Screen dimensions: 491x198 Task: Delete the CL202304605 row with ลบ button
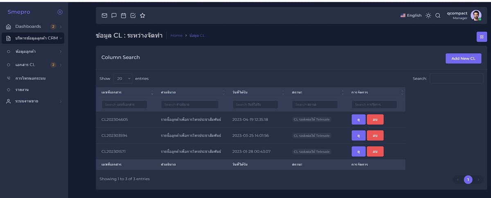click(375, 120)
